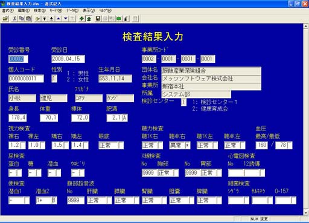Click the scrollbar down arrow

click(306, 213)
